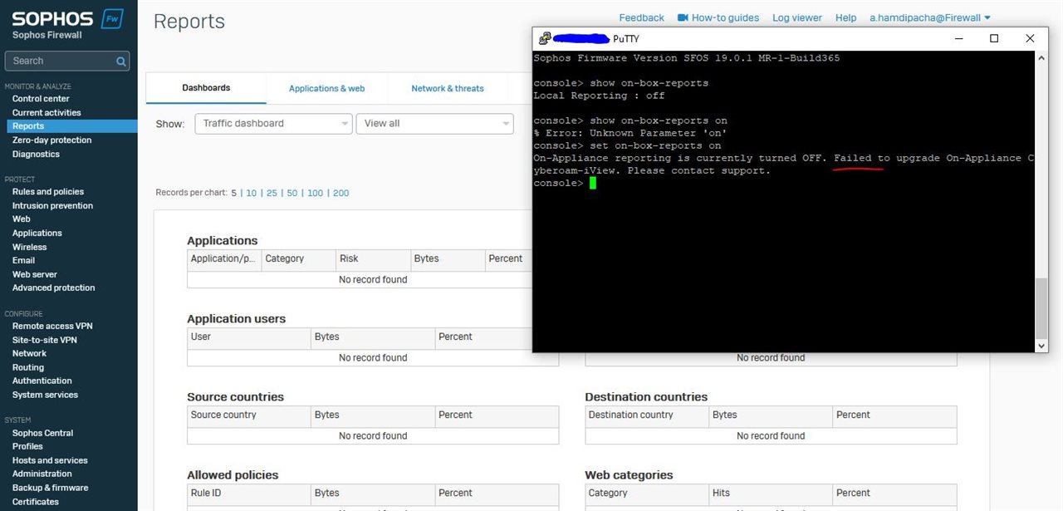Open Applications in Protect section
The height and width of the screenshot is (511, 1063).
[37, 233]
